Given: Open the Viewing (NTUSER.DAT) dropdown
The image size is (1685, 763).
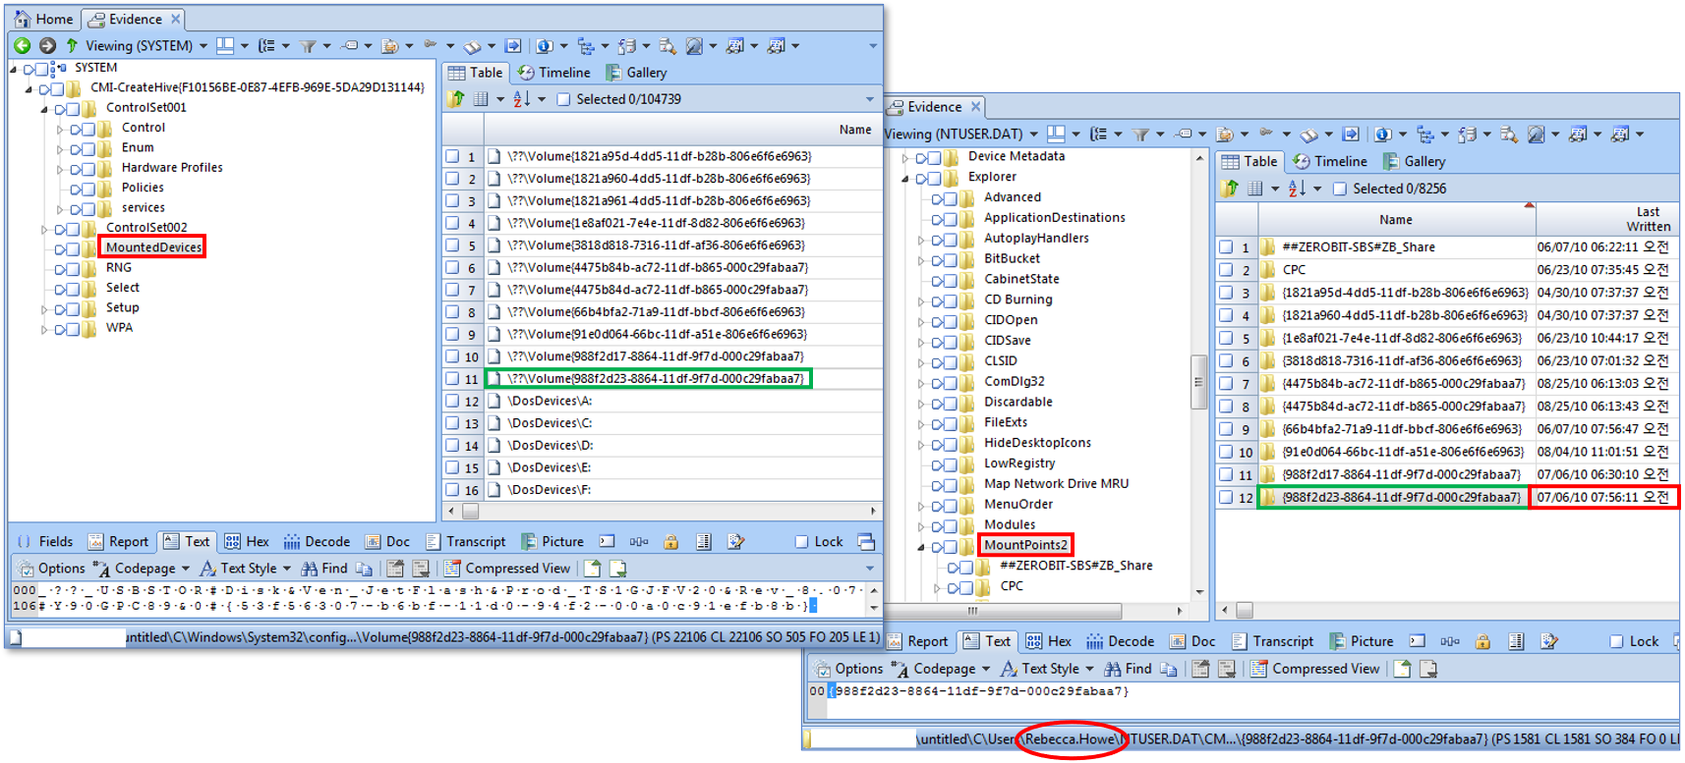Looking at the screenshot, I should click(1033, 134).
